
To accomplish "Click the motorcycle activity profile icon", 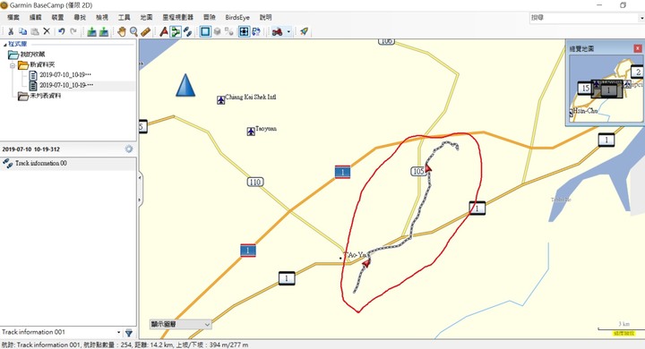I will pyautogui.click(x=277, y=31).
